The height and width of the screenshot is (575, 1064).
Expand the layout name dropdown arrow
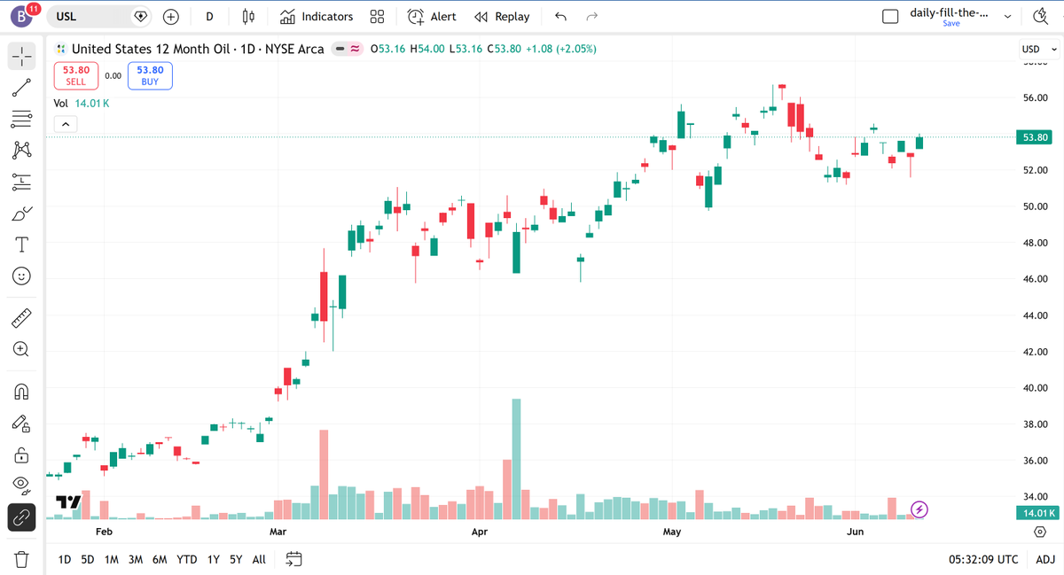click(1008, 17)
